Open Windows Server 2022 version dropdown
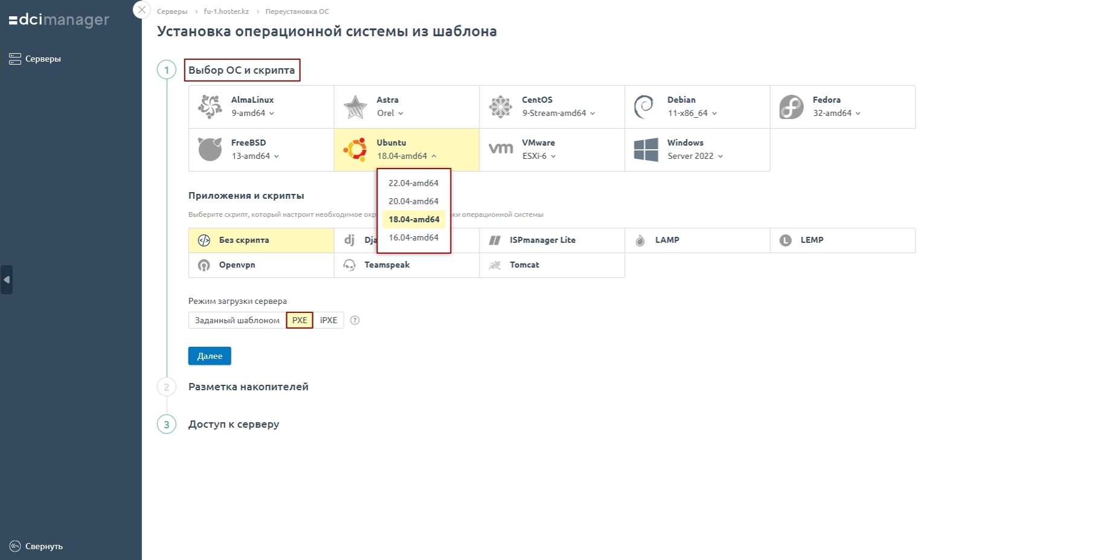 (695, 156)
